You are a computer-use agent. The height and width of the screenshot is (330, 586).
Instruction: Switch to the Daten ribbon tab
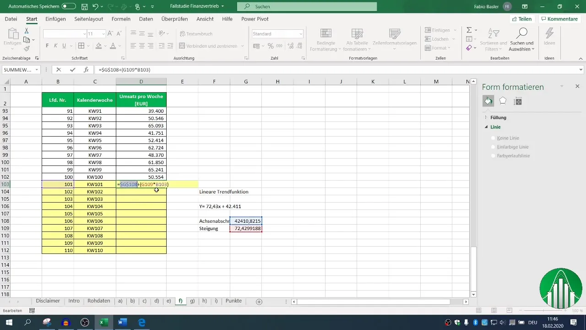pyautogui.click(x=146, y=19)
